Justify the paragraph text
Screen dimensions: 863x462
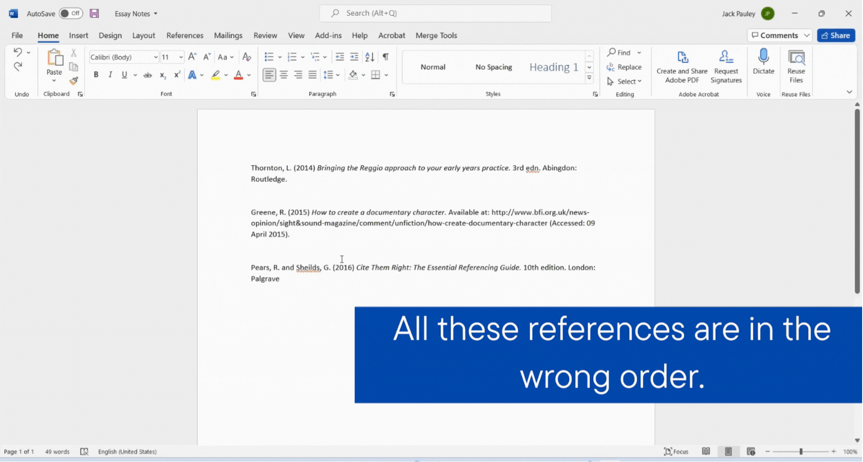(312, 75)
